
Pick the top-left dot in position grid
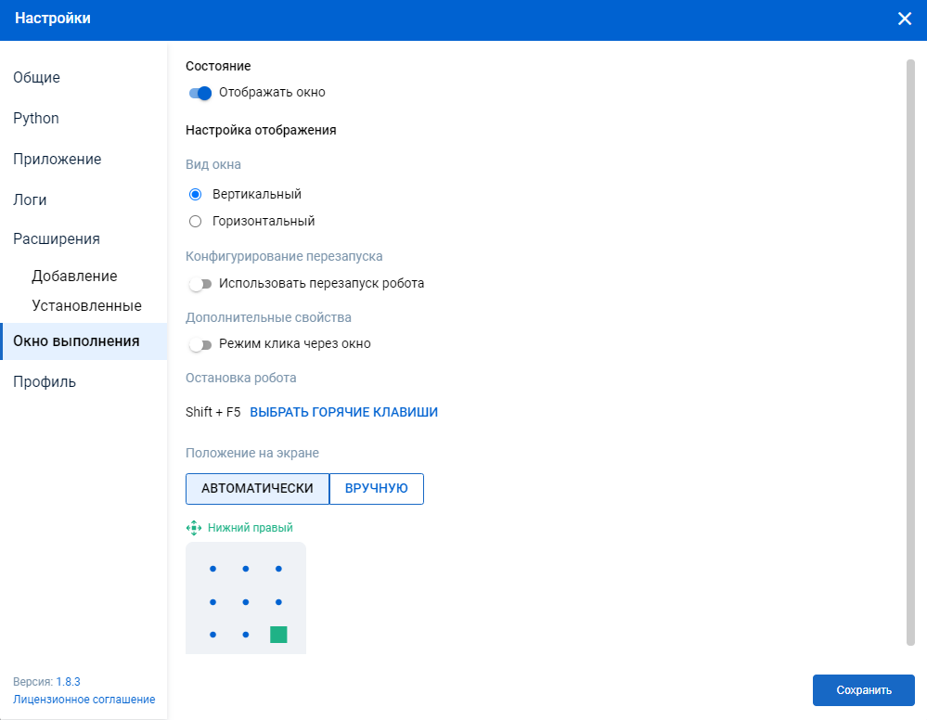(x=212, y=569)
